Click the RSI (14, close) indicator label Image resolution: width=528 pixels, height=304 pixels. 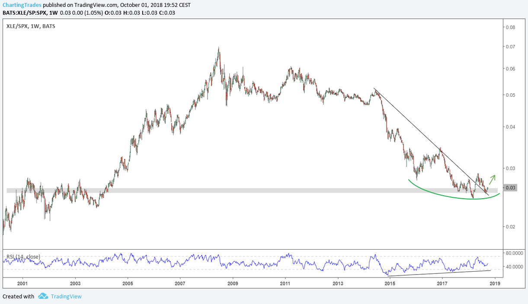pos(23,257)
